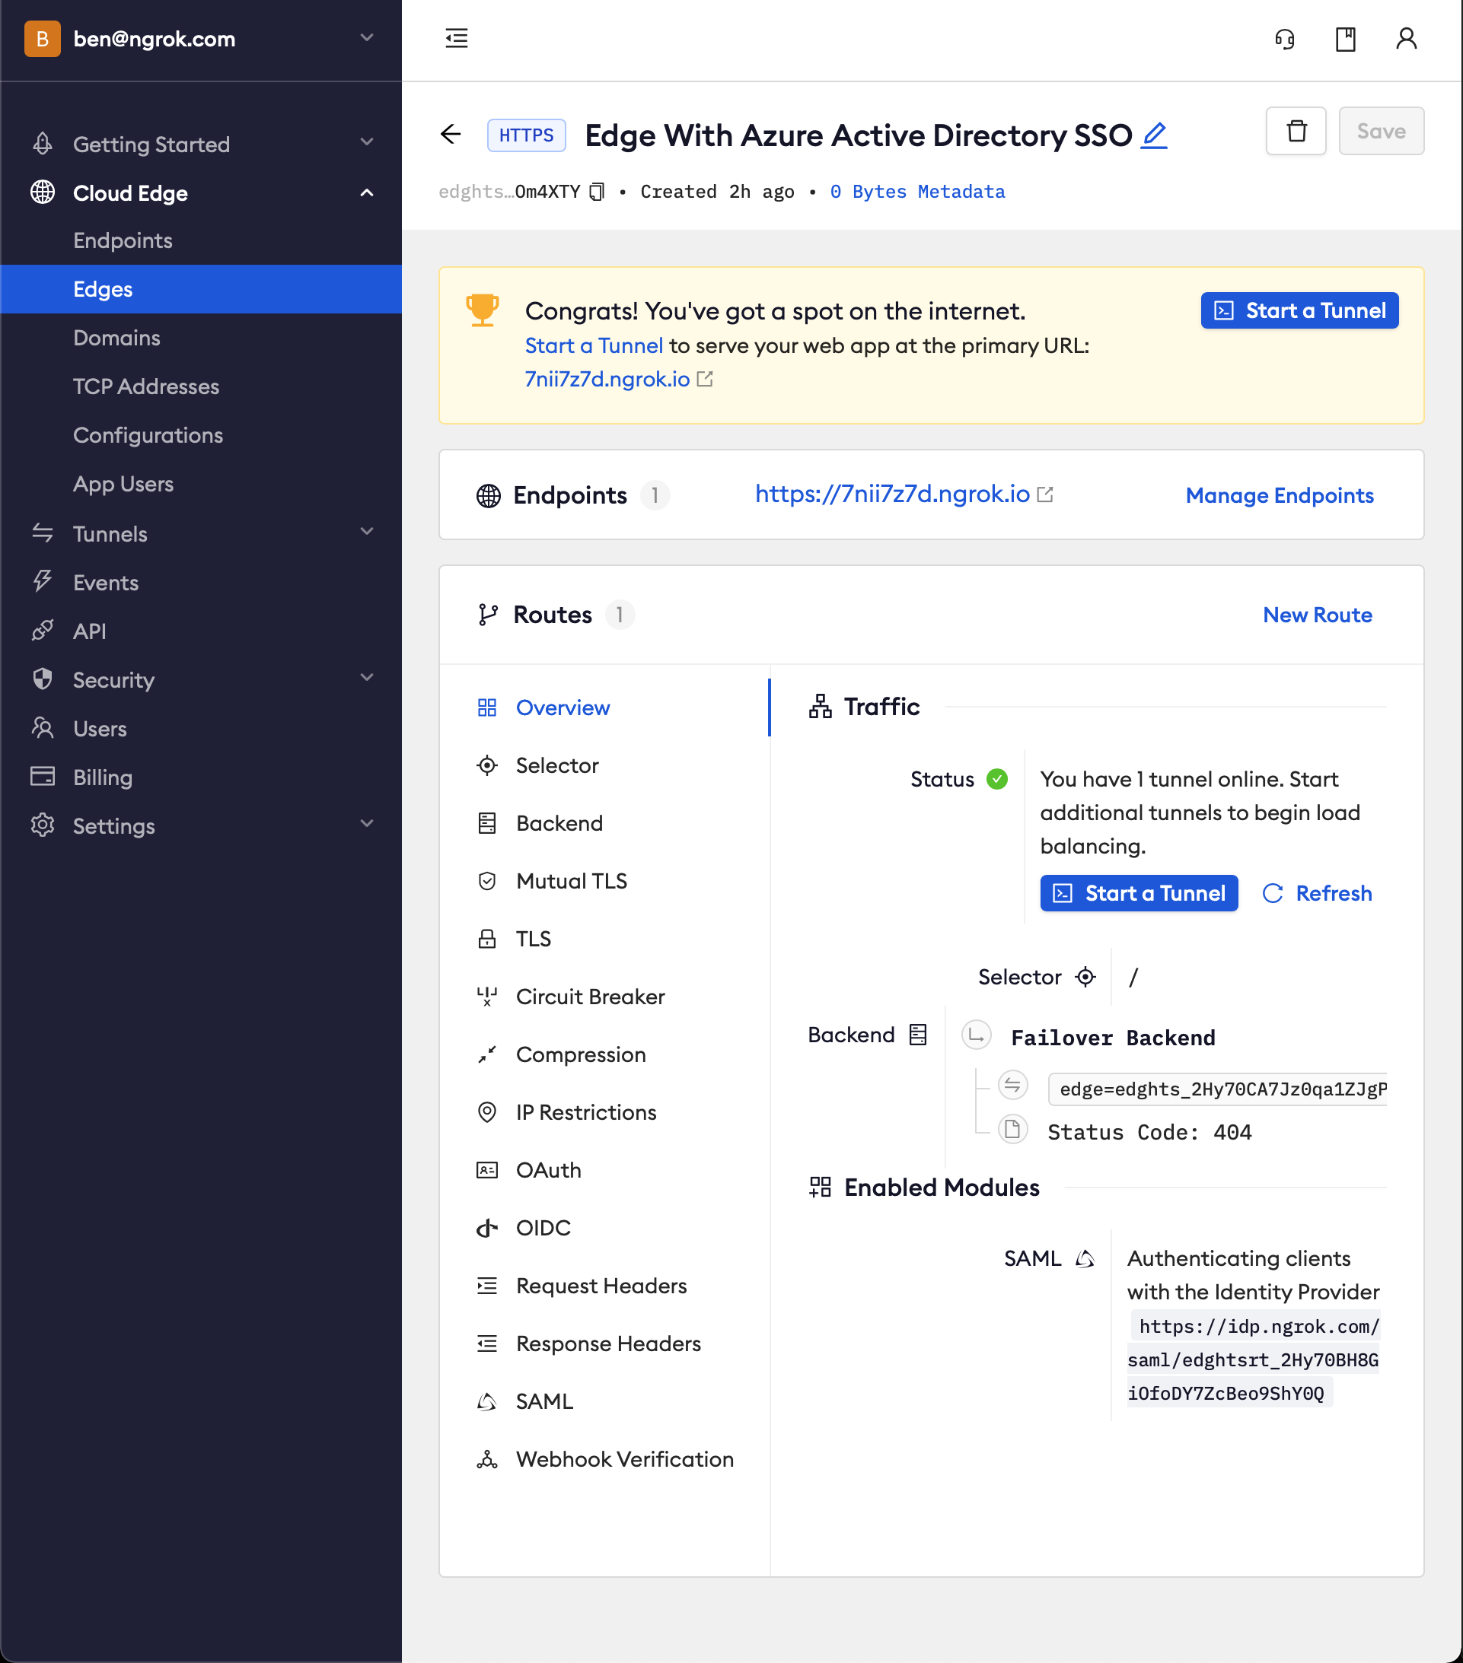Open Configurations in sidebar

(201, 435)
